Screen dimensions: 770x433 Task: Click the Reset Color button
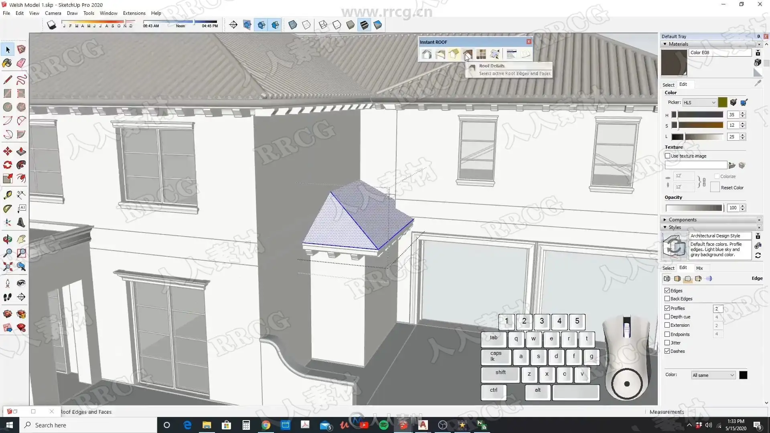click(715, 187)
